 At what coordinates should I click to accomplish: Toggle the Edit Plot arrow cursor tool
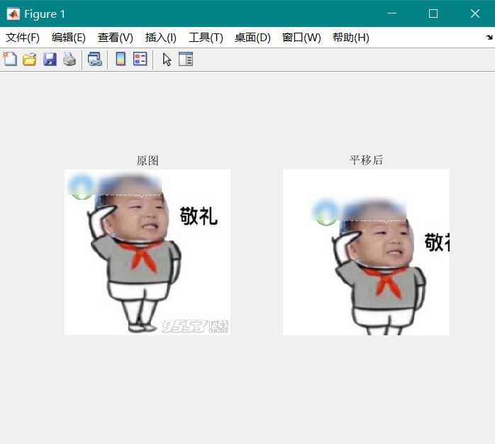(x=167, y=60)
